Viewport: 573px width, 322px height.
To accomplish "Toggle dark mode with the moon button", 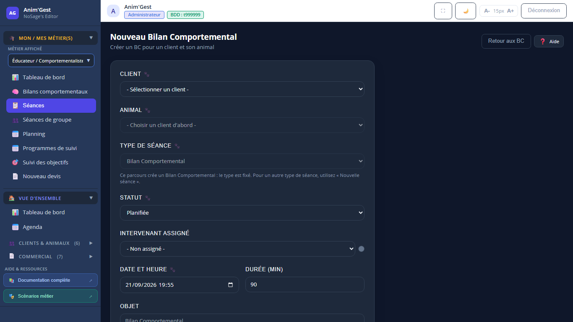I will (466, 11).
